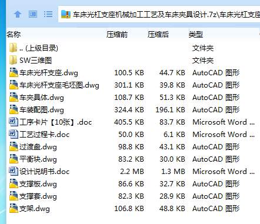260x224 pixels.
Task: Sort by the 压缩前 column header
Action: point(117,35)
